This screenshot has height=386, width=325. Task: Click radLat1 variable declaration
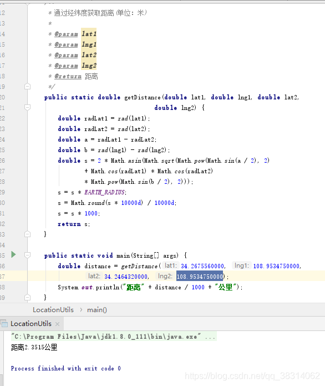96,118
